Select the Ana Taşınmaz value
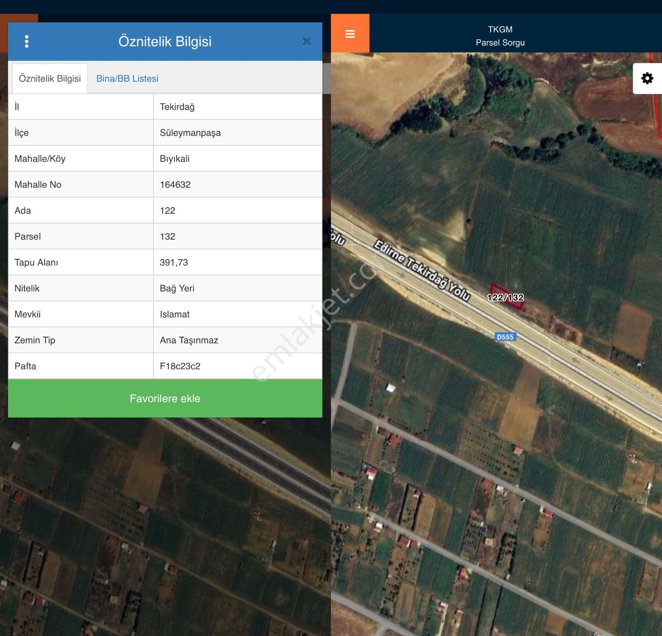The image size is (662, 636). point(189,340)
